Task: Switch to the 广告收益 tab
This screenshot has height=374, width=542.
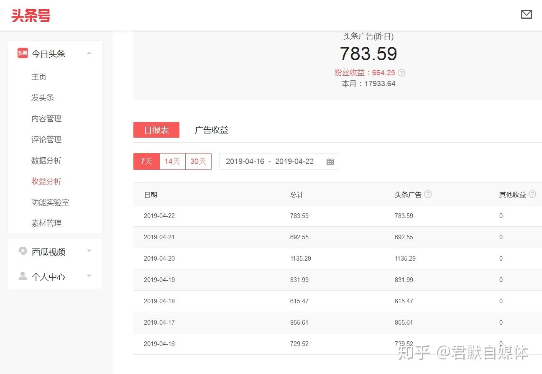Action: tap(212, 130)
